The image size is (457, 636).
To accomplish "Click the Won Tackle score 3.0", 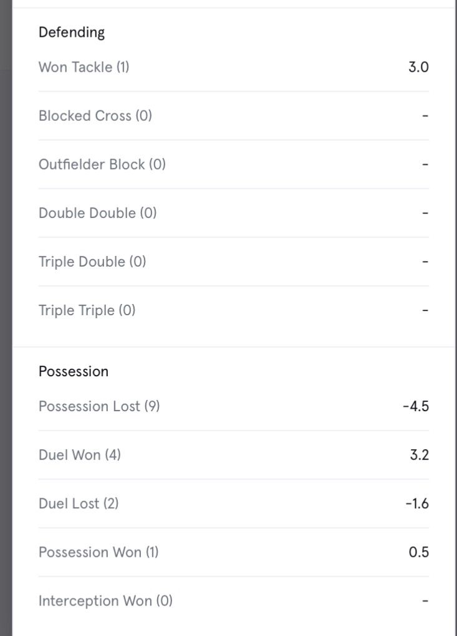I will click(x=418, y=67).
